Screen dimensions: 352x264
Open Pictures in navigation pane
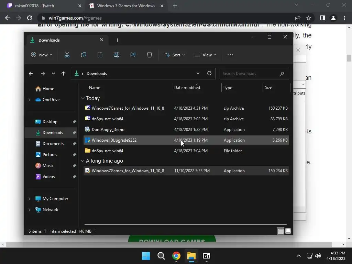pos(52,155)
